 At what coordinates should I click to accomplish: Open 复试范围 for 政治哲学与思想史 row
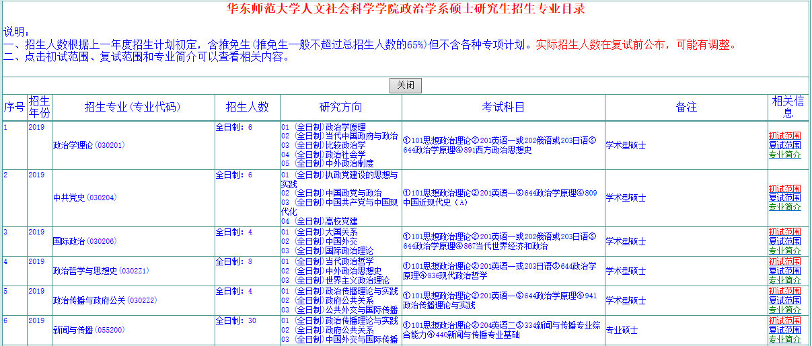click(784, 271)
